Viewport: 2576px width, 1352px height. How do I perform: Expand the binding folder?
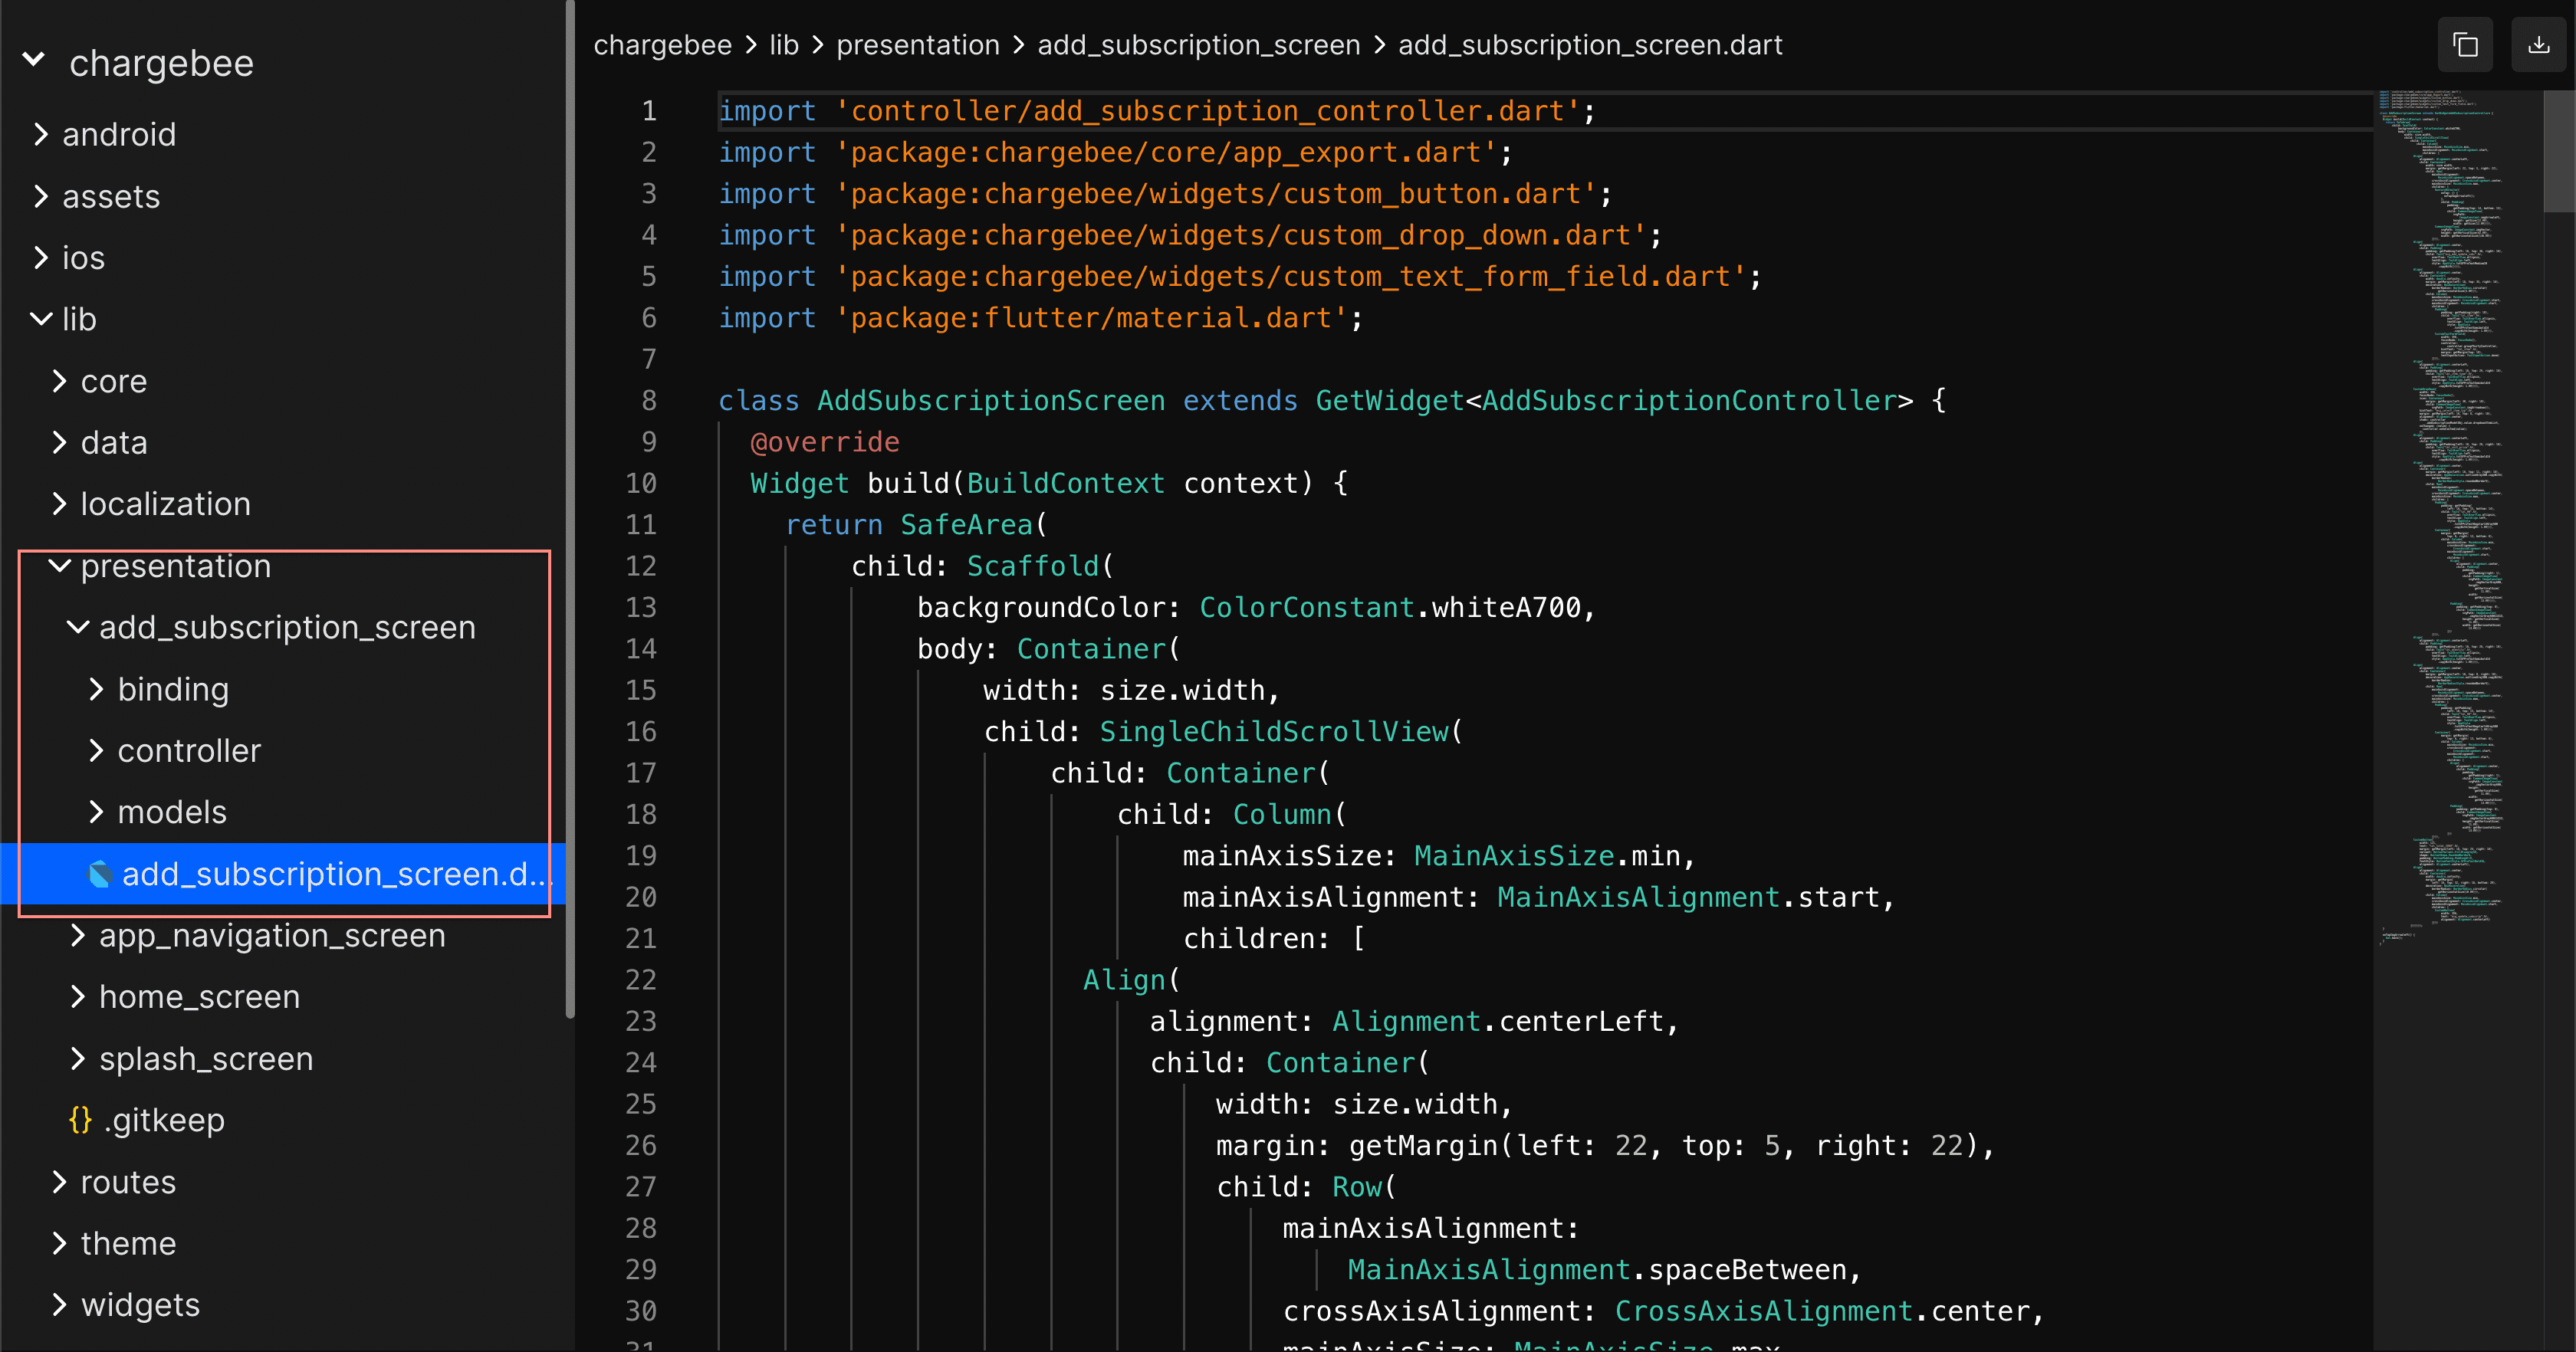coord(96,689)
